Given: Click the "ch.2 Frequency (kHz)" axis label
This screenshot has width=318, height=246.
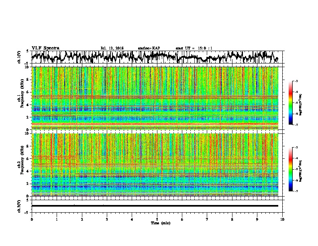Looking at the screenshot, I should pyautogui.click(x=20, y=160).
